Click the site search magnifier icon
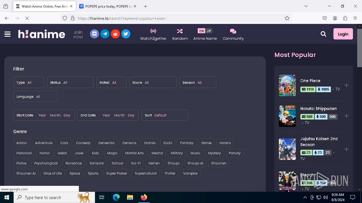Viewport: 362px width, 203px height. point(324,34)
